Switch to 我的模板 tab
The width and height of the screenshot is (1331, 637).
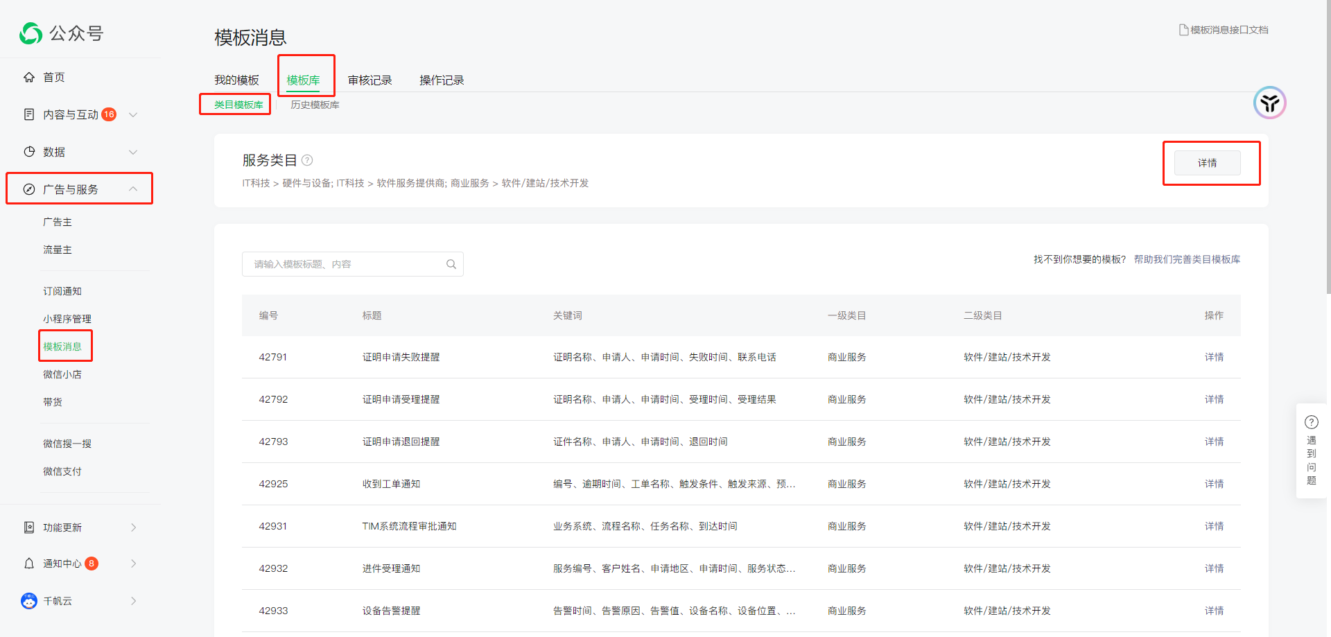236,80
